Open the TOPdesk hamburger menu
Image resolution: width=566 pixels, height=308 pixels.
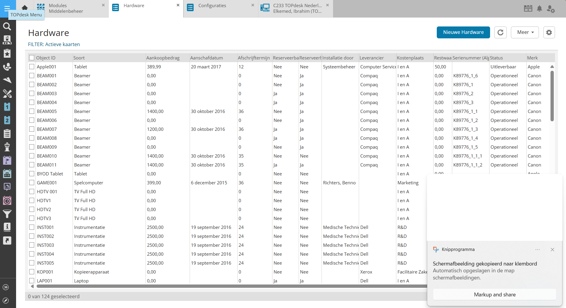pyautogui.click(x=7, y=8)
